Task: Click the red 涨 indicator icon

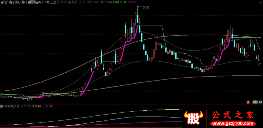Action: [x=248, y=102]
